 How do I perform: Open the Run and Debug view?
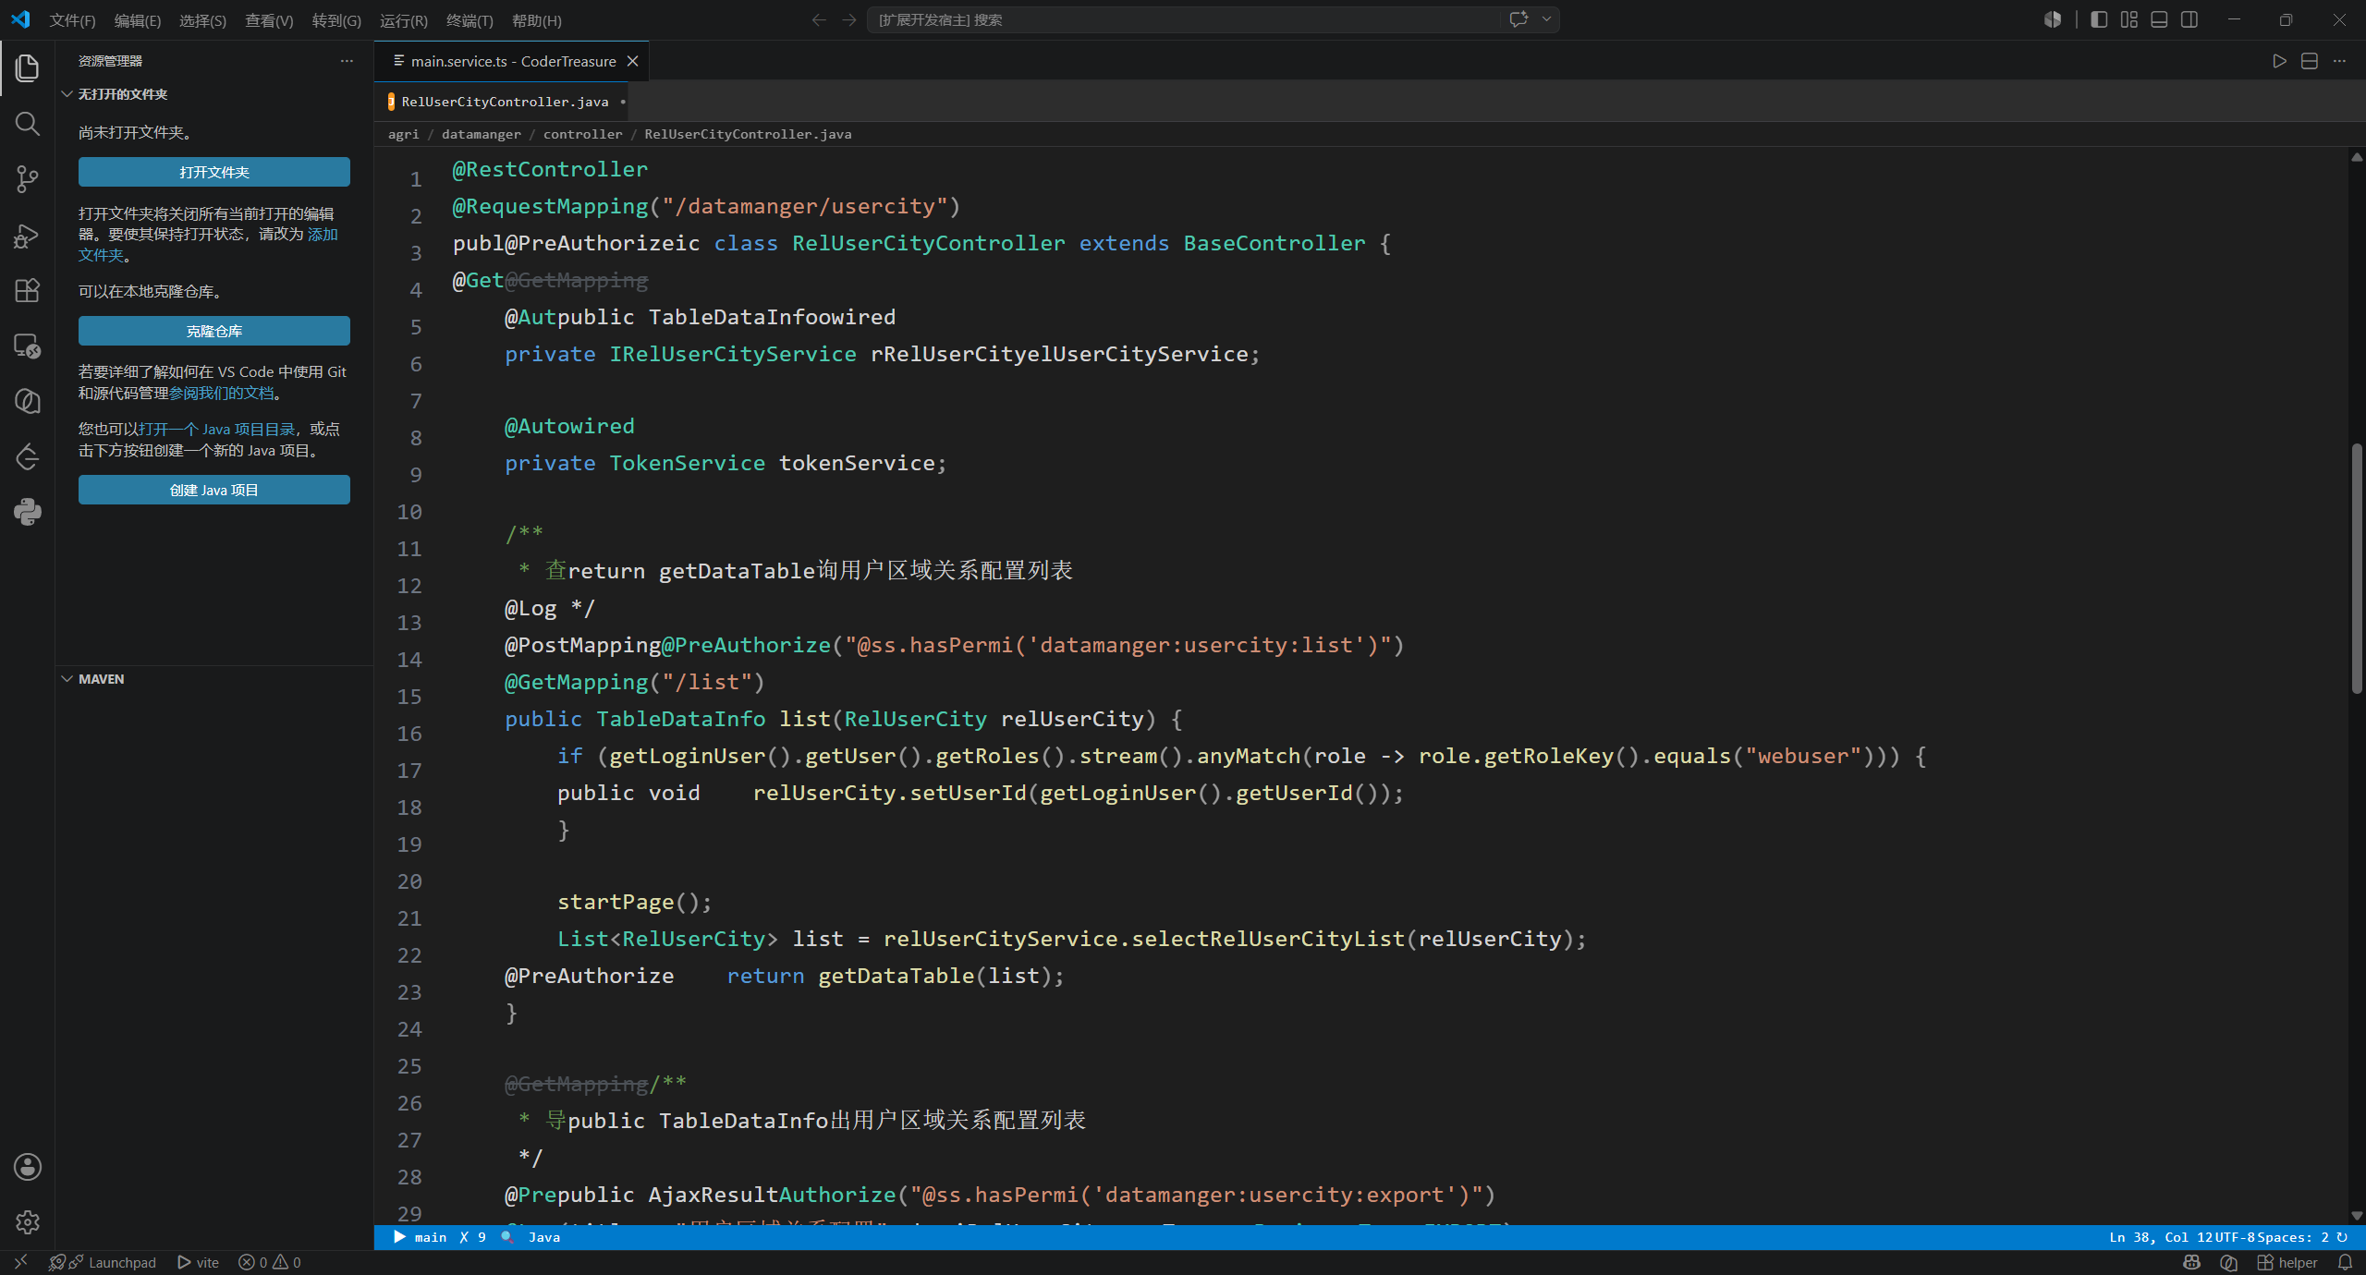click(27, 236)
